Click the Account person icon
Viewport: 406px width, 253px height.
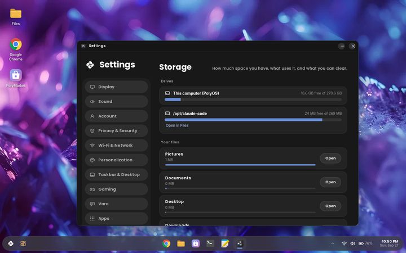[x=92, y=116]
